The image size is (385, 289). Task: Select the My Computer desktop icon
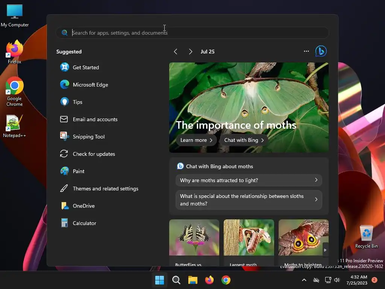[15, 15]
